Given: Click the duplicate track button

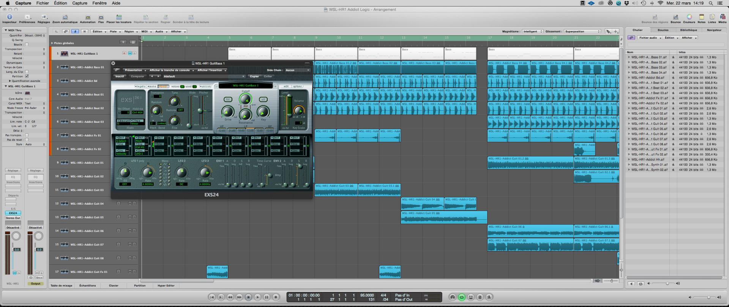Looking at the screenshot, I should (133, 42).
